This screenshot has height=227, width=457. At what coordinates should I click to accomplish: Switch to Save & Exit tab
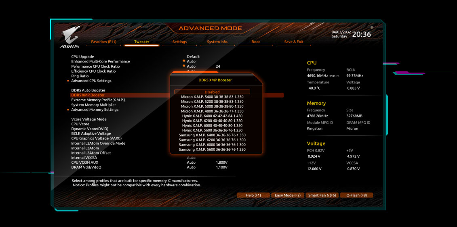click(x=293, y=42)
